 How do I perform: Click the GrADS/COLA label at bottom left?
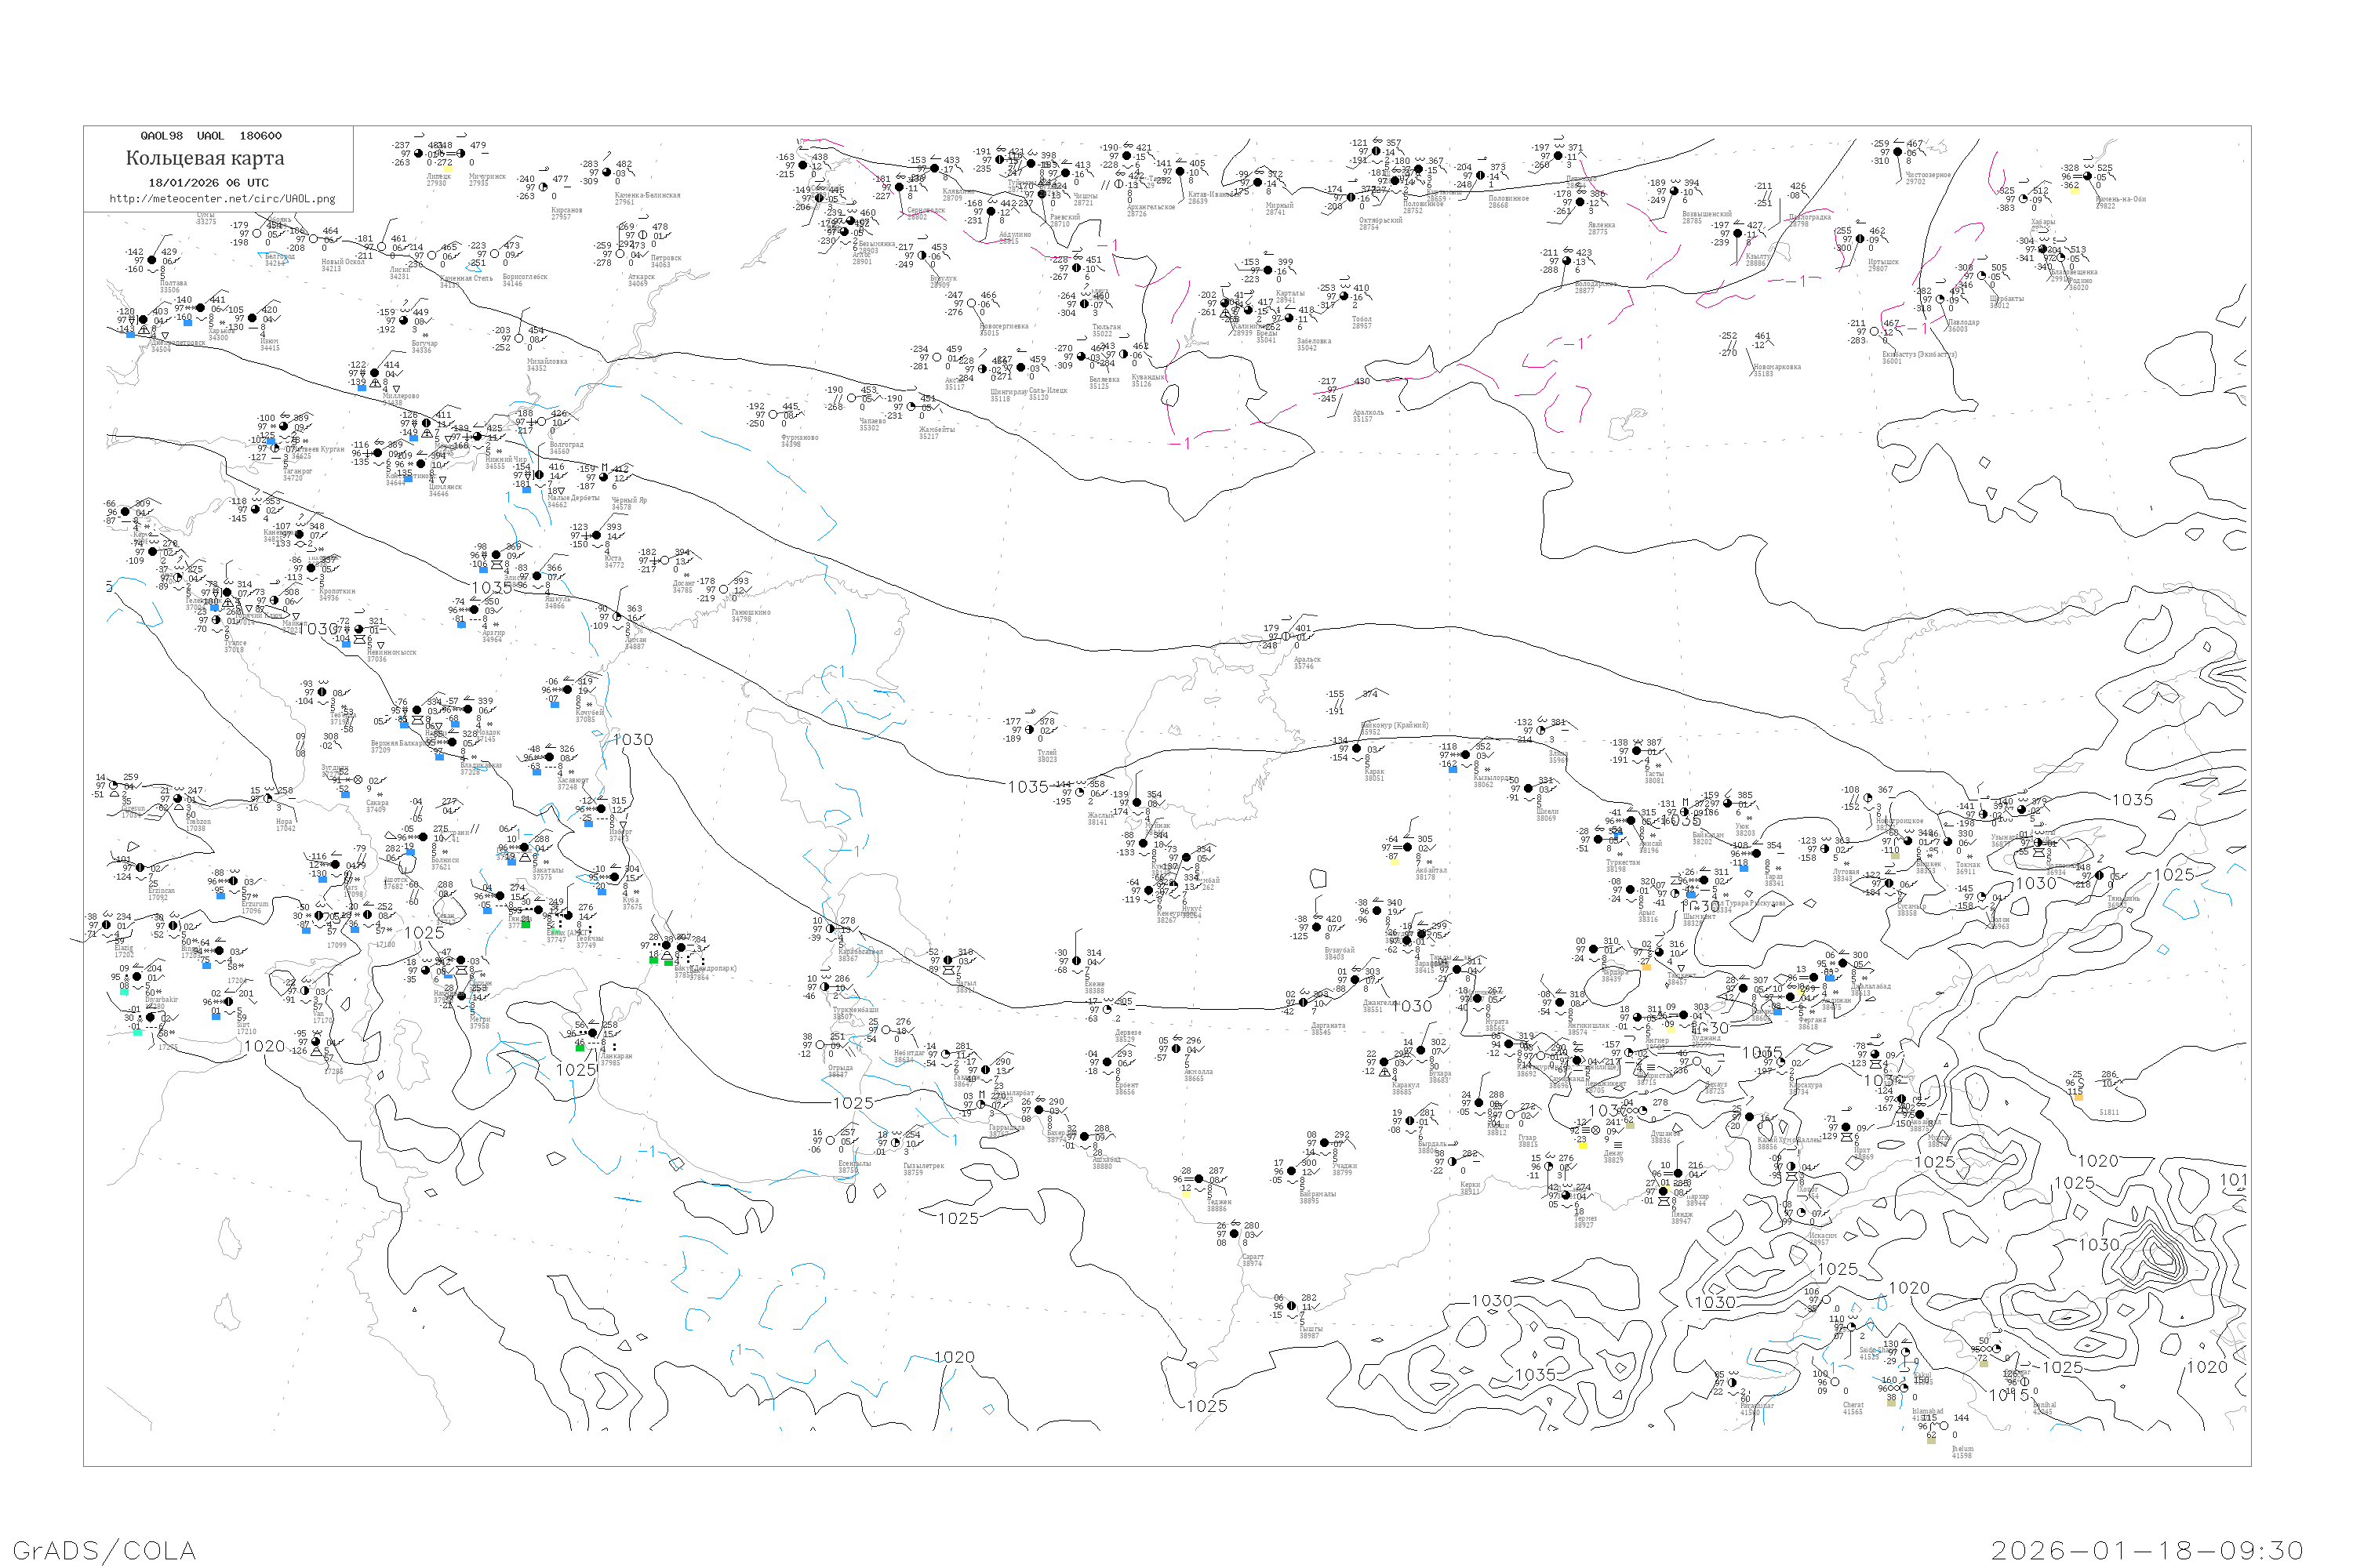point(104,1551)
